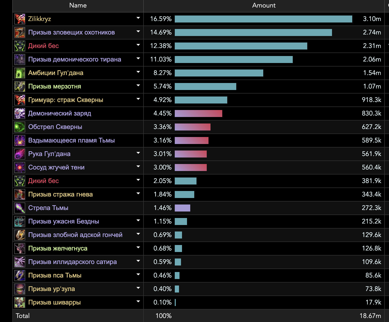Click the Призыв шиварры icon

click(x=20, y=302)
